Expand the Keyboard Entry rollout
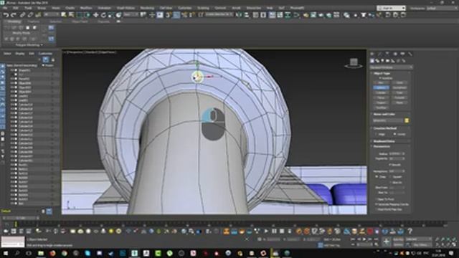Viewport: 459px width, 258px height. pos(384,141)
